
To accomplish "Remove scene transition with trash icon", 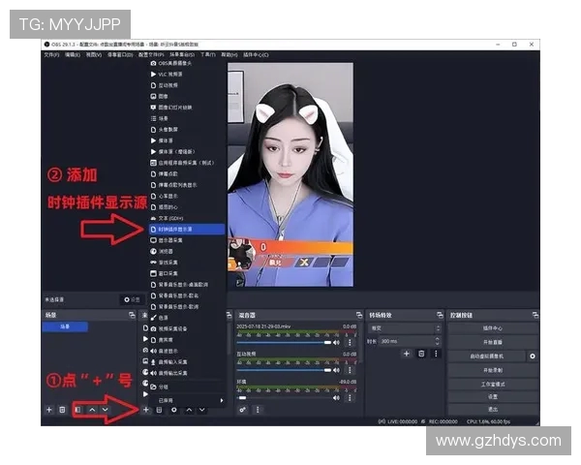I will point(421,354).
